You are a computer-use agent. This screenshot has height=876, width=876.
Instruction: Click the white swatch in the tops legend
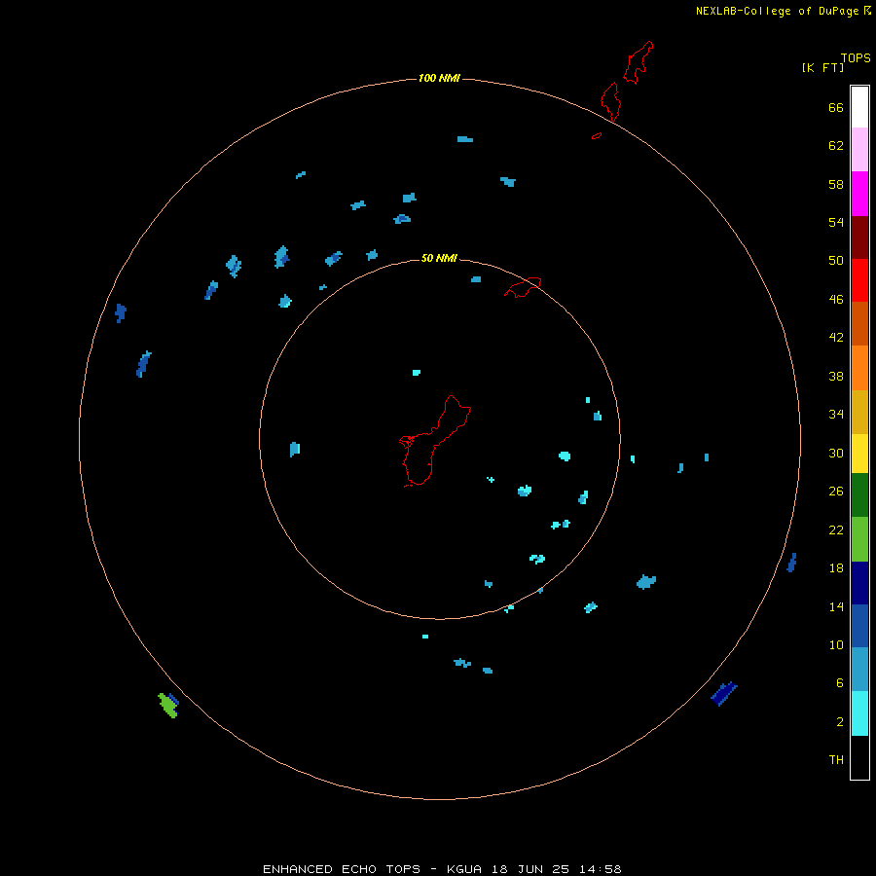[859, 107]
